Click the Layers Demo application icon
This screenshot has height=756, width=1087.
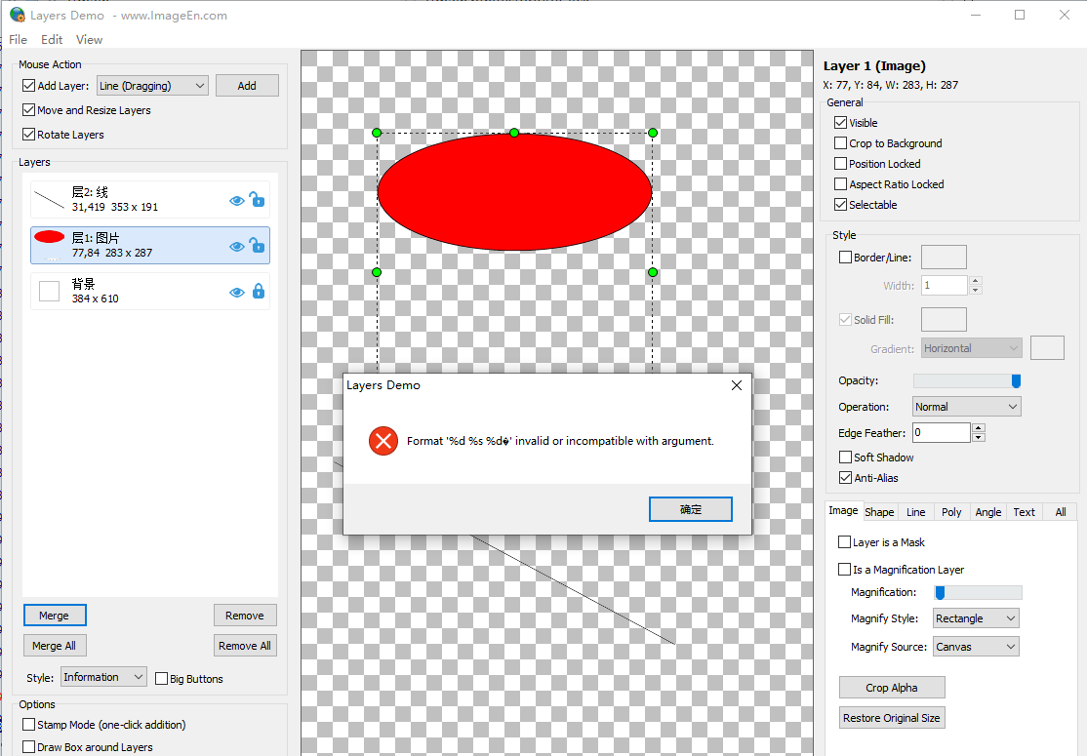pos(17,15)
